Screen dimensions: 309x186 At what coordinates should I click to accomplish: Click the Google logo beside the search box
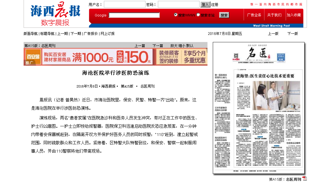coord(100,15)
